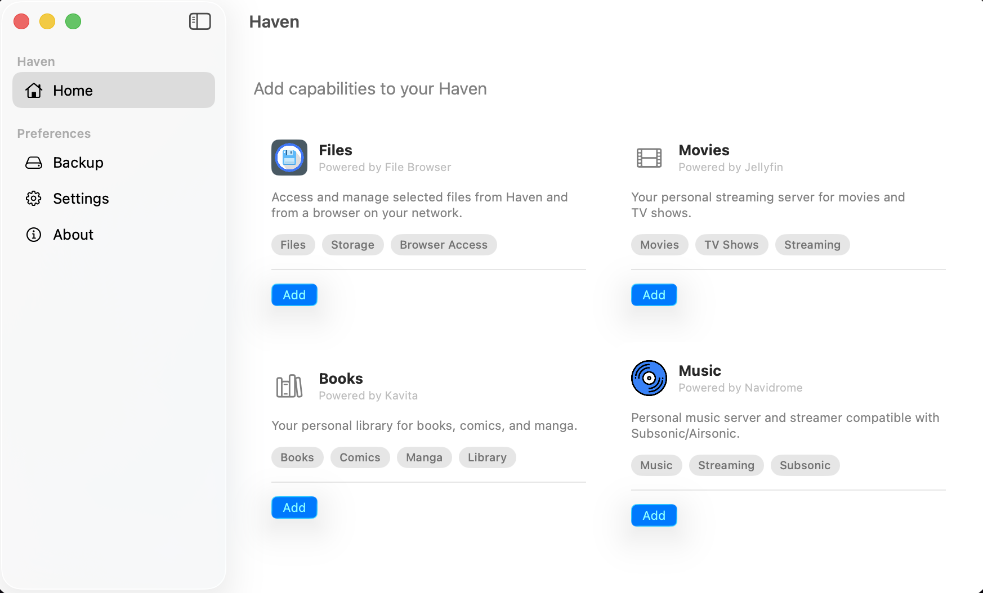
Task: Toggle the sidebar with the panel icon
Action: [200, 21]
